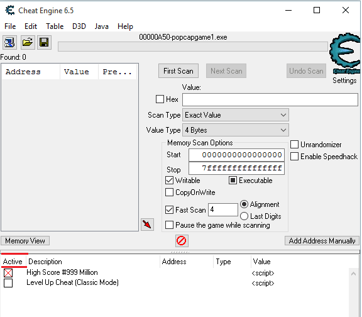Open the D3D menu
The width and height of the screenshot is (362, 317).
point(79,26)
